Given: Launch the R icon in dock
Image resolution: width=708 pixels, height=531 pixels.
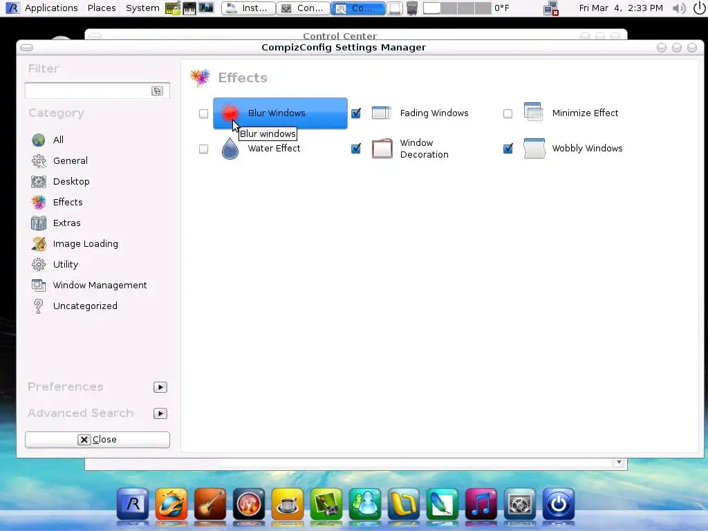Looking at the screenshot, I should (x=133, y=504).
